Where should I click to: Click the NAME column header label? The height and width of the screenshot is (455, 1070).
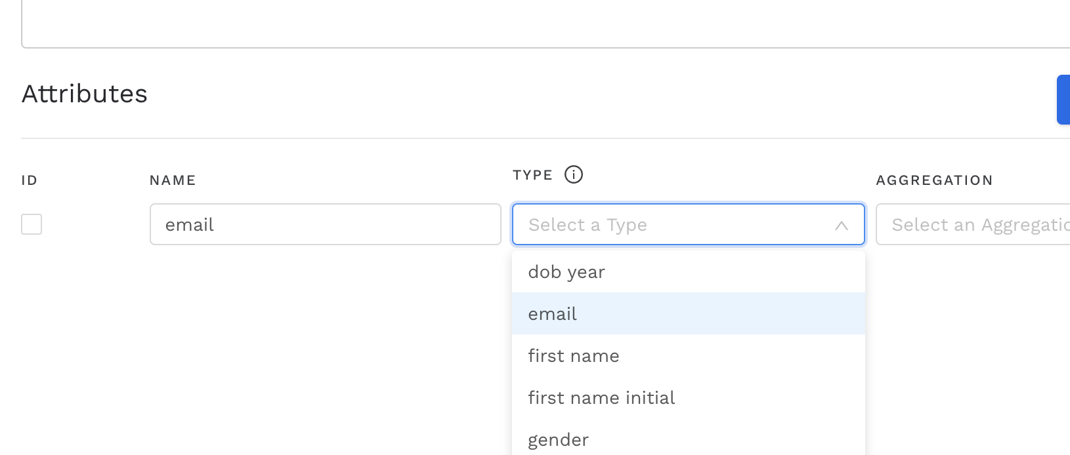173,180
